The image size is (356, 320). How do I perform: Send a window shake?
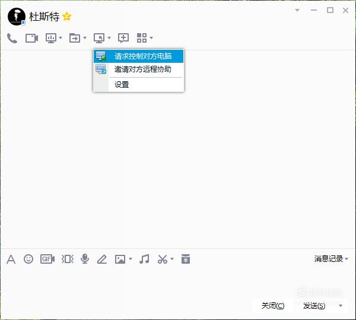(x=68, y=259)
